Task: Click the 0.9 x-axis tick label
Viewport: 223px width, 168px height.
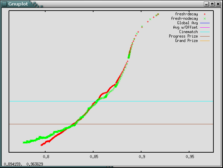Action: [142, 157]
